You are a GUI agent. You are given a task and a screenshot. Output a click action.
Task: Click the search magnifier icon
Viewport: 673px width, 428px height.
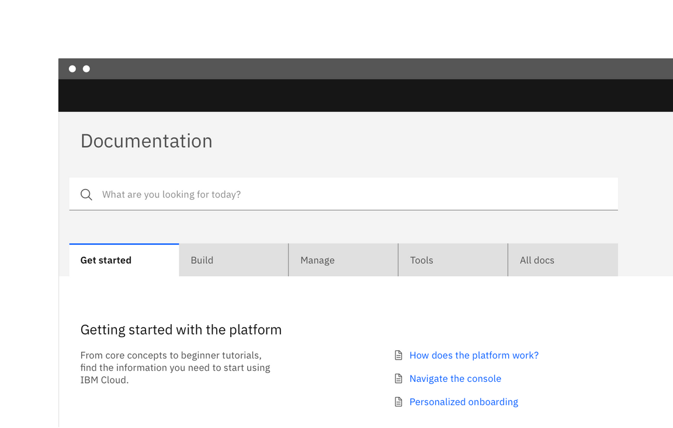[x=86, y=194]
